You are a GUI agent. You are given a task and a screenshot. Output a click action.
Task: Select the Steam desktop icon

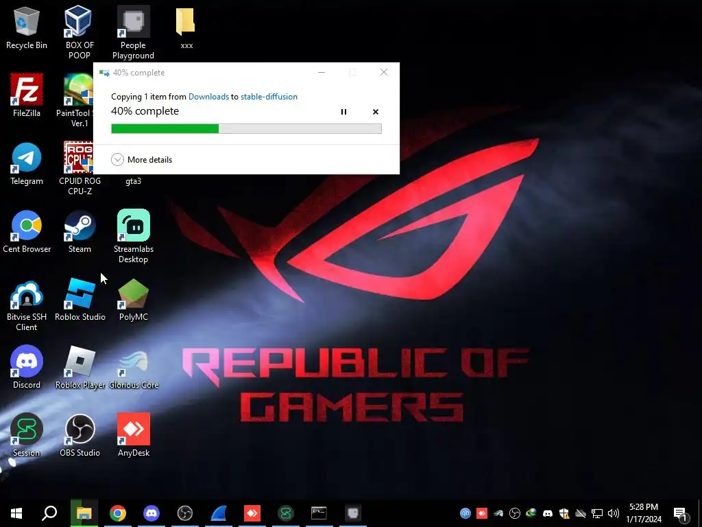pyautogui.click(x=80, y=232)
